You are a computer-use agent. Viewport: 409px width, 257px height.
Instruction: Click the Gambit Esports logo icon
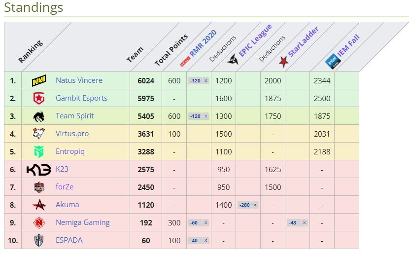tap(39, 98)
